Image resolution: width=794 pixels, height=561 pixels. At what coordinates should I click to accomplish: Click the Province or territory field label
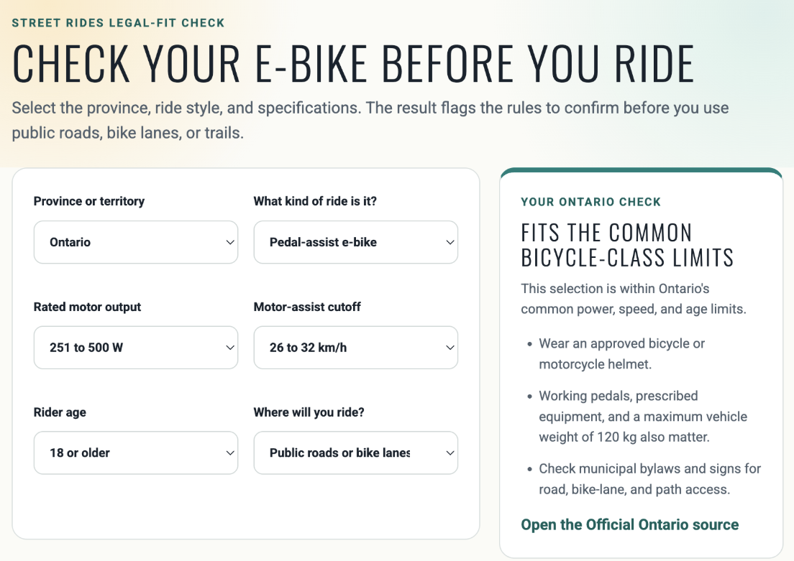[x=89, y=201]
